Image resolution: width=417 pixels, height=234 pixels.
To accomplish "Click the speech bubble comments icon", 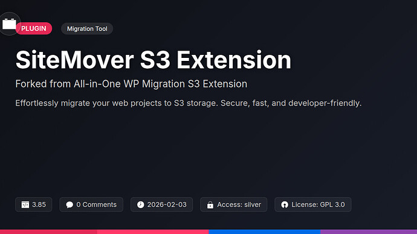I will point(69,204).
